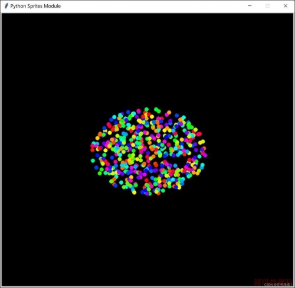The height and width of the screenshot is (288, 295).
Task: Close the Python Sprites Module window
Action: point(286,6)
